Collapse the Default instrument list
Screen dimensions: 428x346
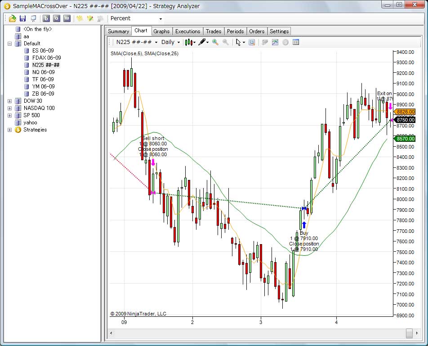point(9,44)
